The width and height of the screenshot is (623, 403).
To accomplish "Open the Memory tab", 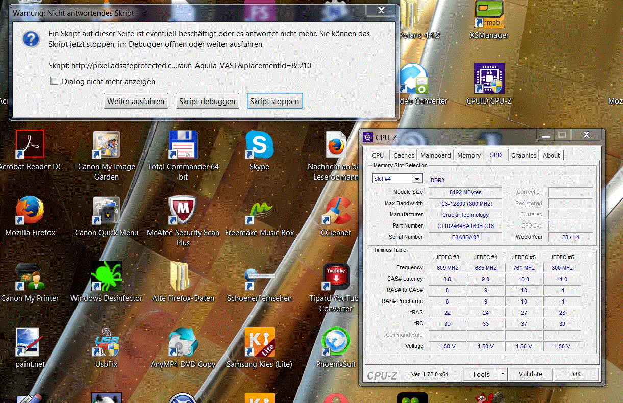I will coord(469,155).
